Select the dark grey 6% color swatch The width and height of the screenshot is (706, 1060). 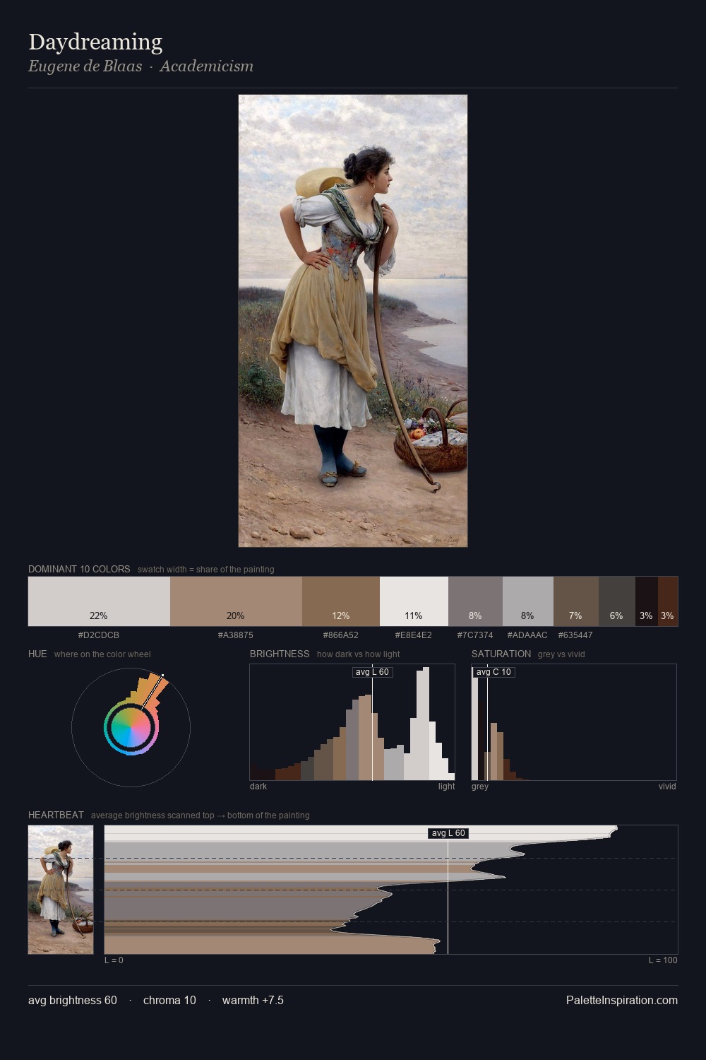(x=617, y=601)
